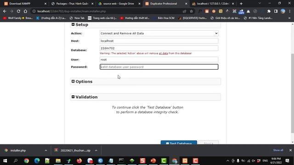
Task: Click the page vertical scrollbar
Action: [x=292, y=93]
